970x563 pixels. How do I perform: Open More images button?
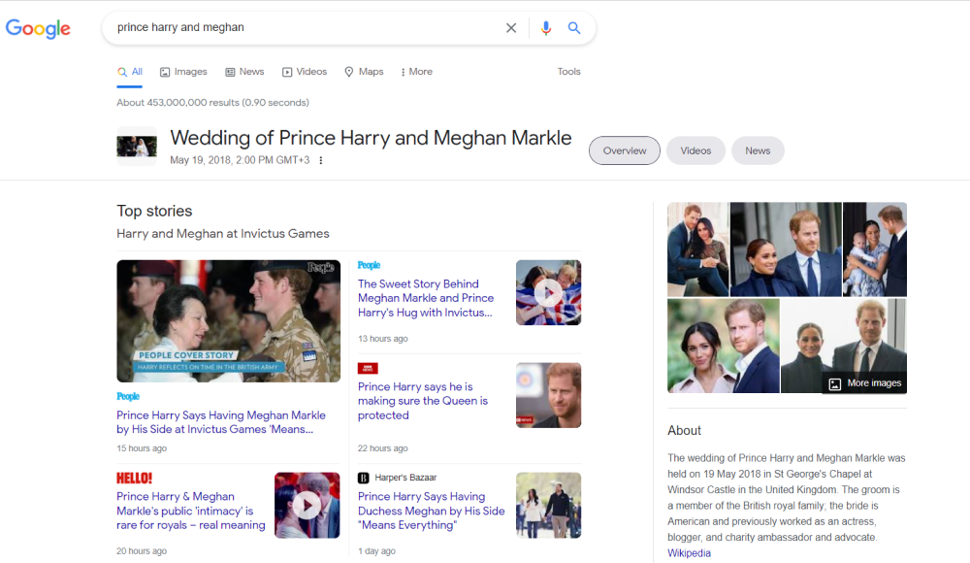tap(865, 383)
